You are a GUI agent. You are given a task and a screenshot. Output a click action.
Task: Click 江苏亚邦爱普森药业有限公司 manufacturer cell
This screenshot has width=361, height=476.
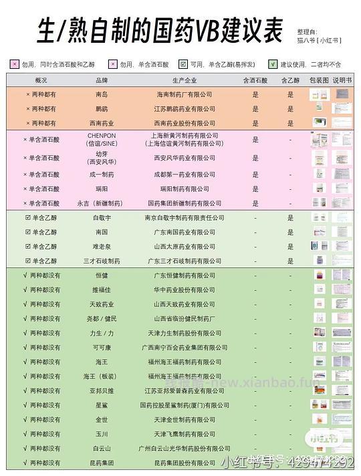[185, 391]
